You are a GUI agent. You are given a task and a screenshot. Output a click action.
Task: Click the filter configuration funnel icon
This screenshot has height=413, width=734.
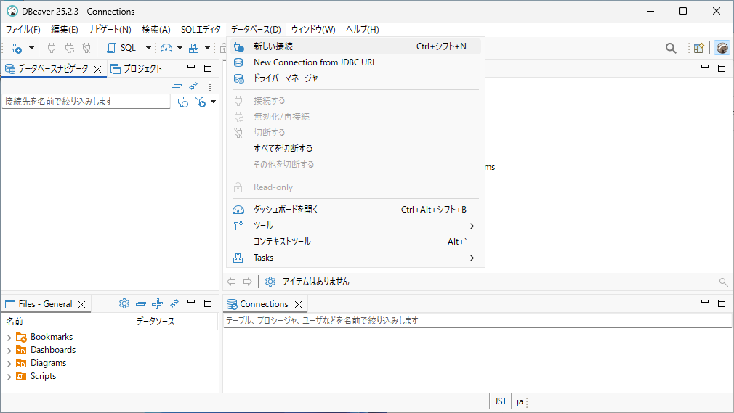point(201,102)
